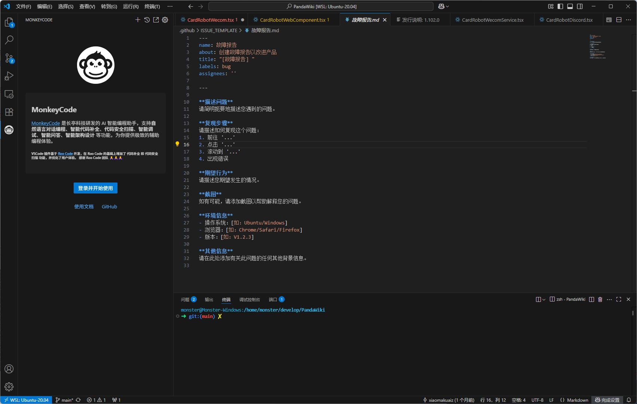This screenshot has width=637, height=404.
Task: Open the Run and Debug view
Action: [9, 76]
